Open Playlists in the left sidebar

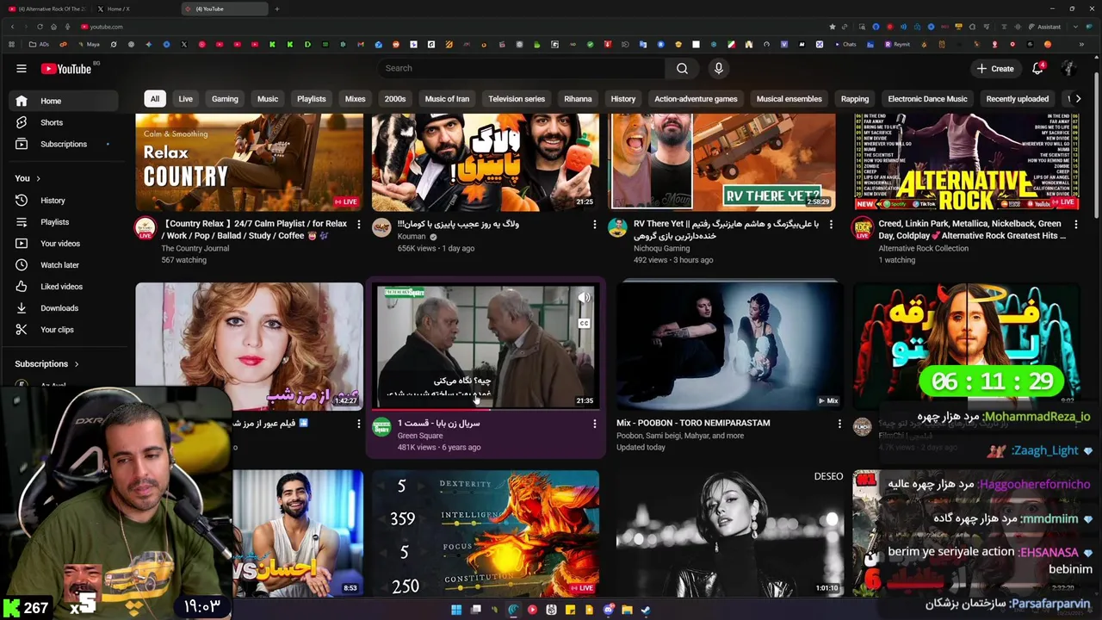(64, 222)
